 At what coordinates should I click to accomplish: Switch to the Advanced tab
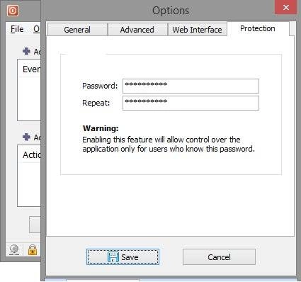click(137, 30)
